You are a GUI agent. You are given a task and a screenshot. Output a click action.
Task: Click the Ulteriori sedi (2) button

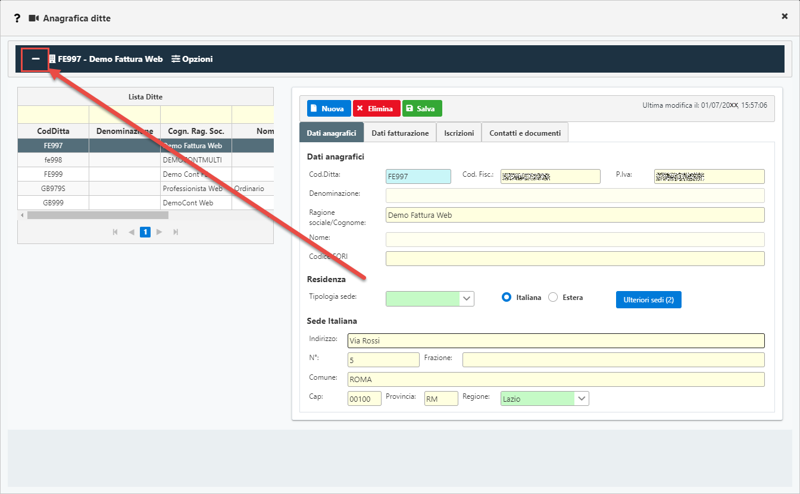pos(648,300)
